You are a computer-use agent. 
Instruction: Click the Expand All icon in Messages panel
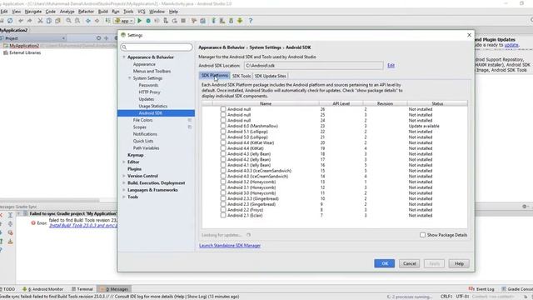coord(10,215)
